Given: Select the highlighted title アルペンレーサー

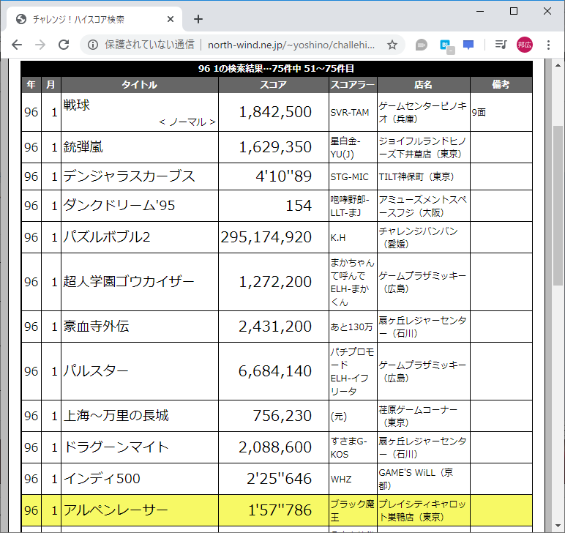Looking at the screenshot, I should click(x=116, y=510).
